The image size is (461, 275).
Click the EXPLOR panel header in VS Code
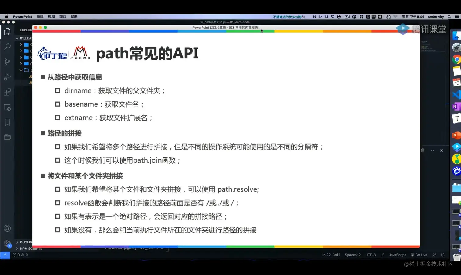click(x=26, y=30)
